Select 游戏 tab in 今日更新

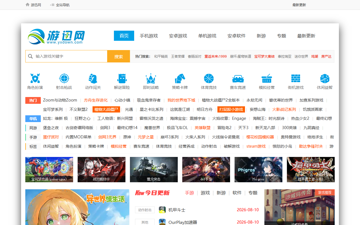205,193
